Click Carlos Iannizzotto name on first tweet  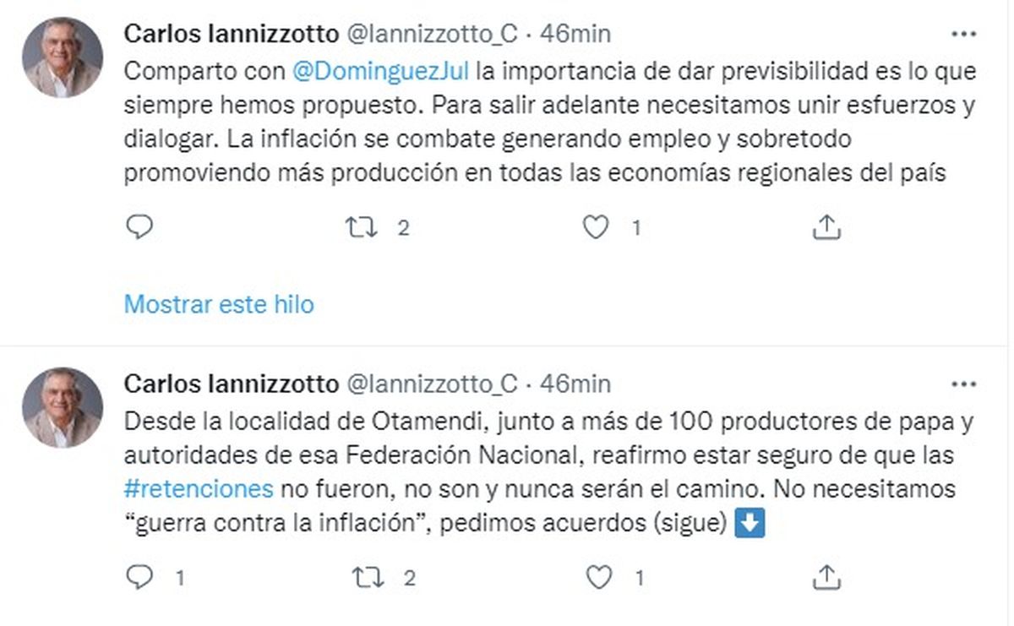tap(231, 34)
